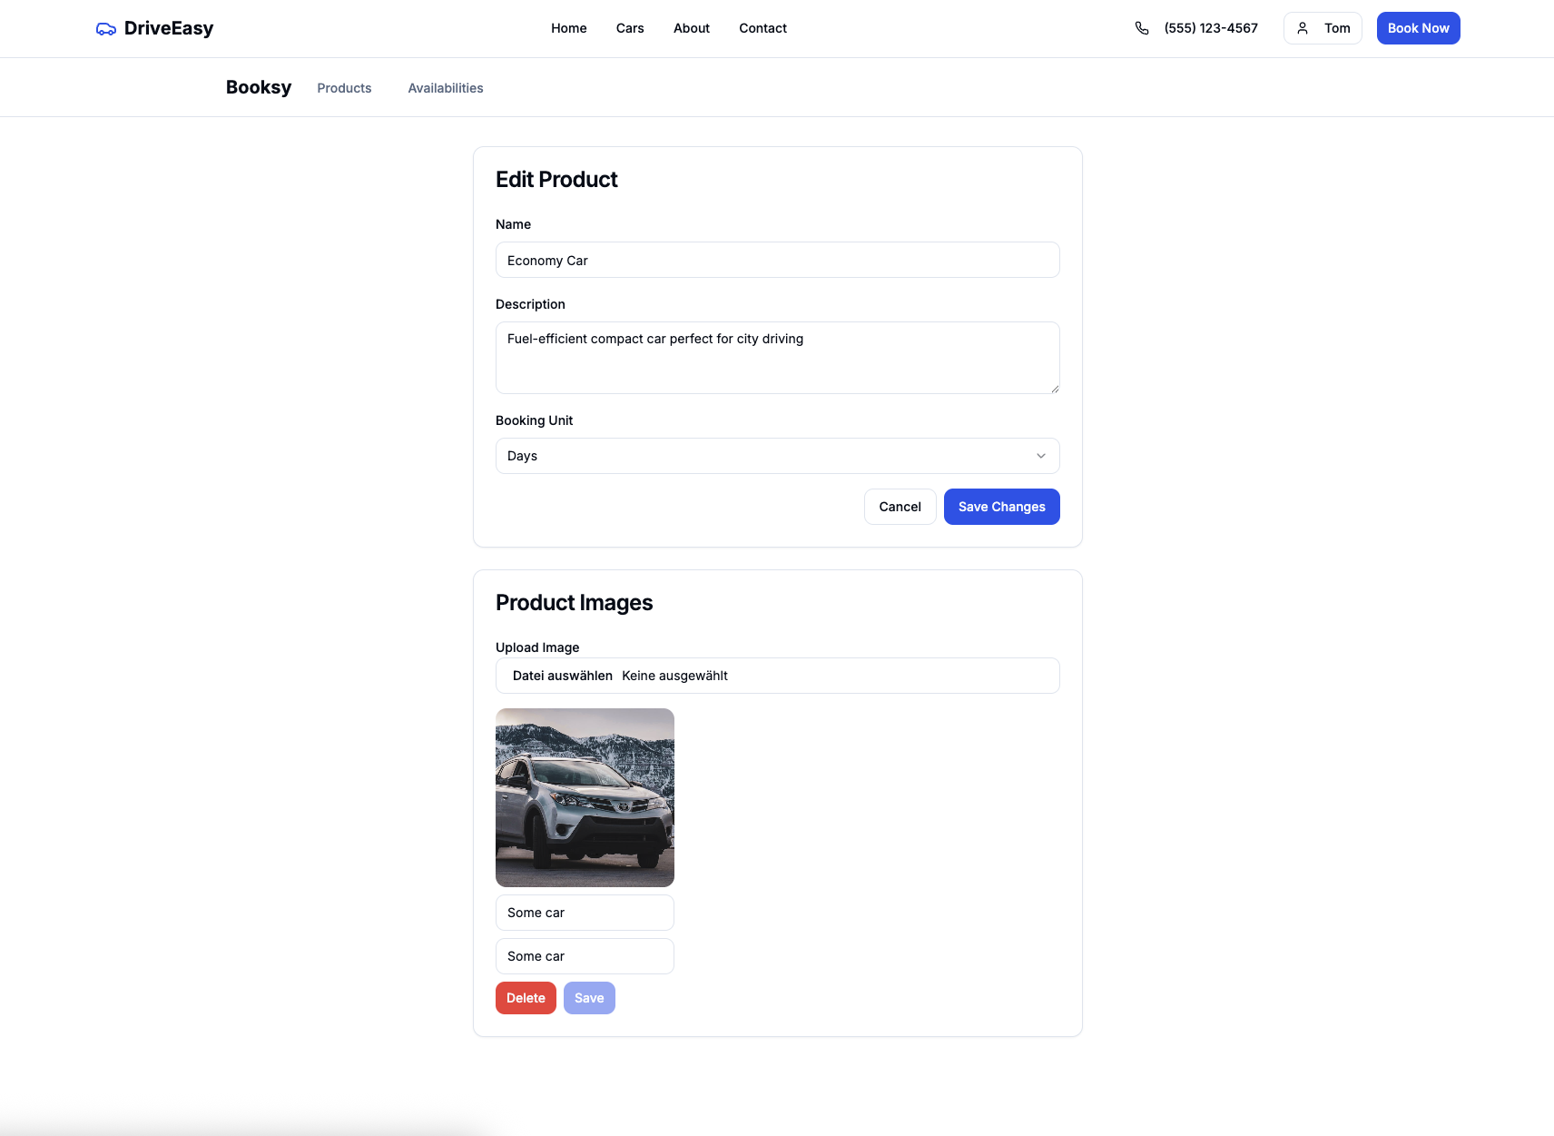The height and width of the screenshot is (1136, 1554).
Task: Click the DriveEasy brand name
Action: 169,28
